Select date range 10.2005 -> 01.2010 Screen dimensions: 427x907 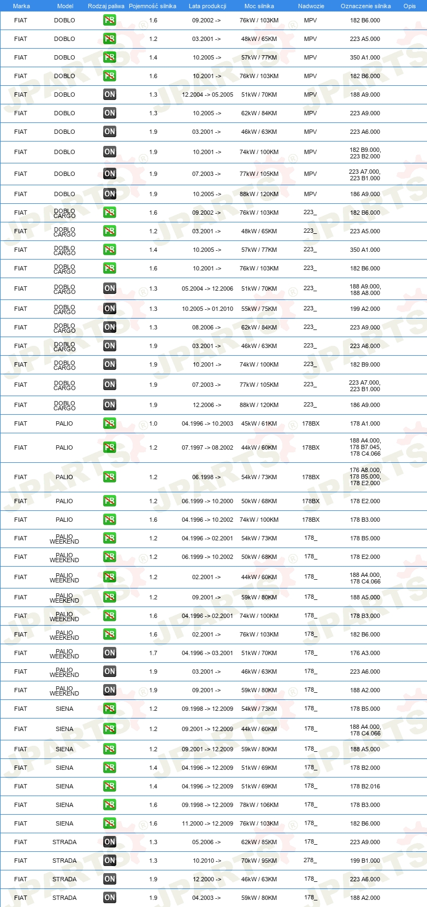click(x=207, y=309)
